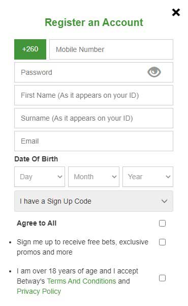Open the Month dropdown
This screenshot has height=306, width=188.
[x=93, y=177]
